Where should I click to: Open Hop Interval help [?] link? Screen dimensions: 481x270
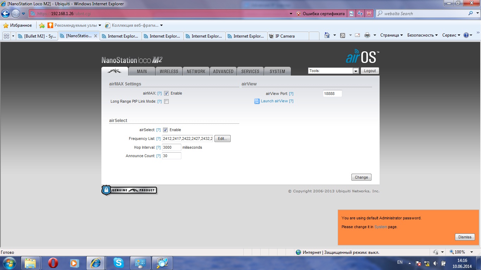pos(158,148)
